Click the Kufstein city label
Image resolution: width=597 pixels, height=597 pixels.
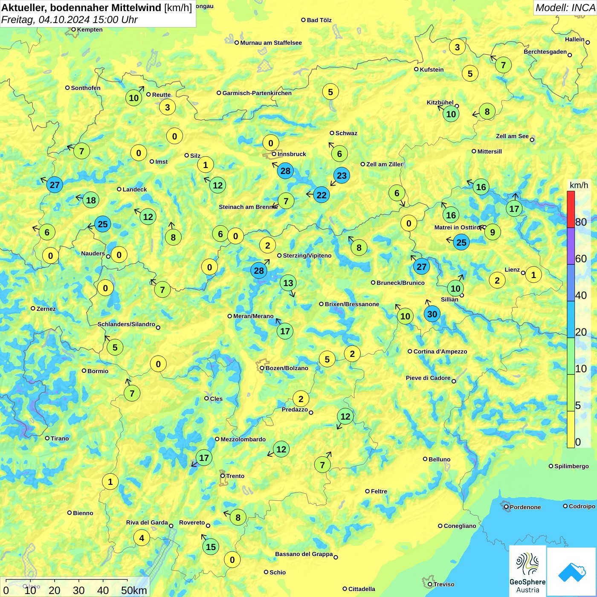tap(432, 70)
